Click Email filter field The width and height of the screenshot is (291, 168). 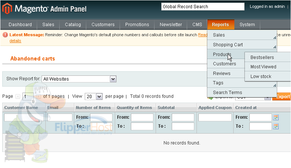pyautogui.click(x=60, y=117)
